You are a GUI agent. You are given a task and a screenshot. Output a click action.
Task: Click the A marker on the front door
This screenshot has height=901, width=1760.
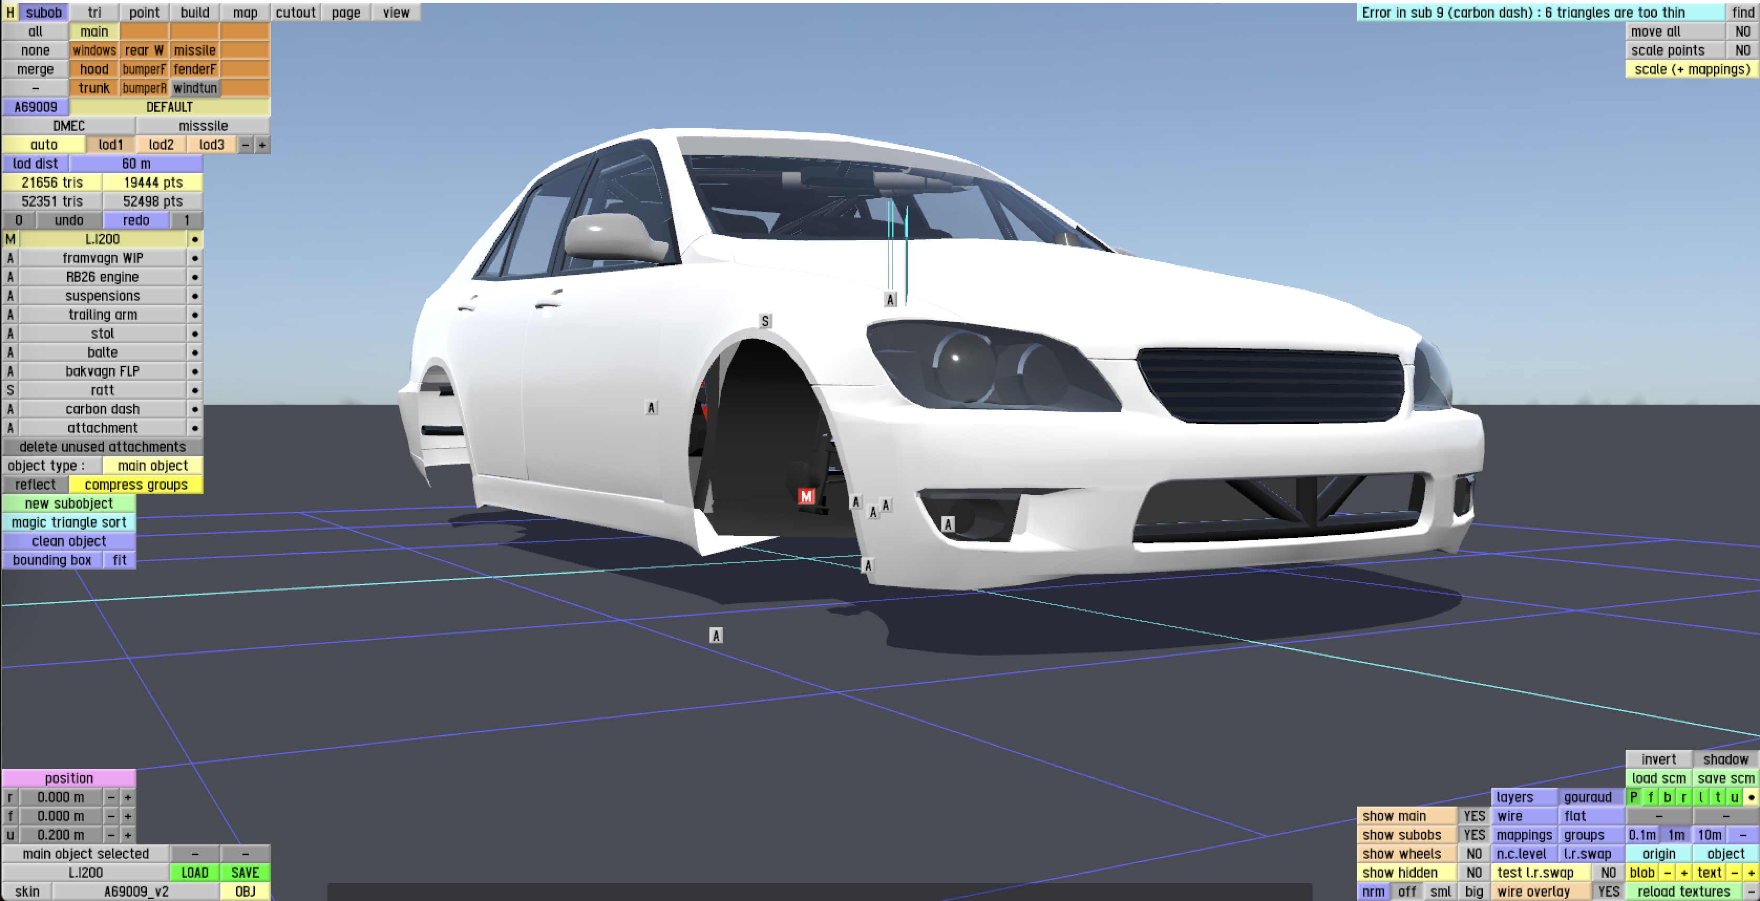pyautogui.click(x=651, y=408)
